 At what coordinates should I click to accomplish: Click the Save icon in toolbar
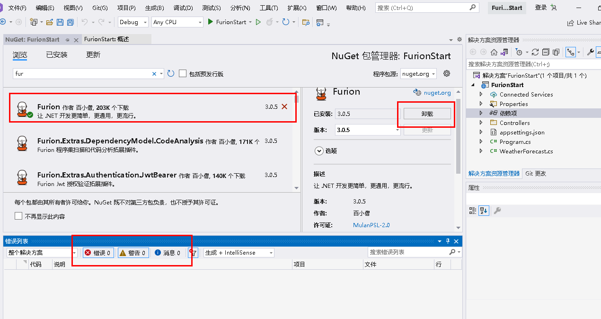tap(60, 22)
